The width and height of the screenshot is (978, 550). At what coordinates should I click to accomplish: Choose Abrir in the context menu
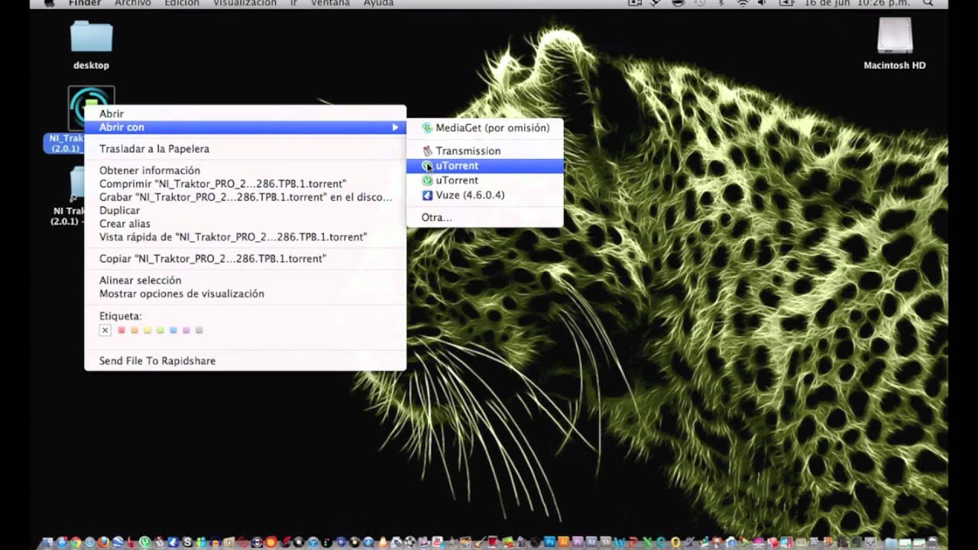click(244, 114)
